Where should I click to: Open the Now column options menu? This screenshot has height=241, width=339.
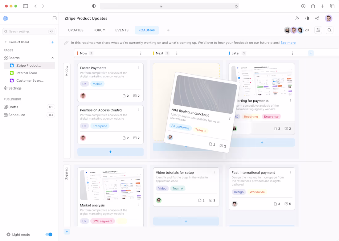point(141,53)
